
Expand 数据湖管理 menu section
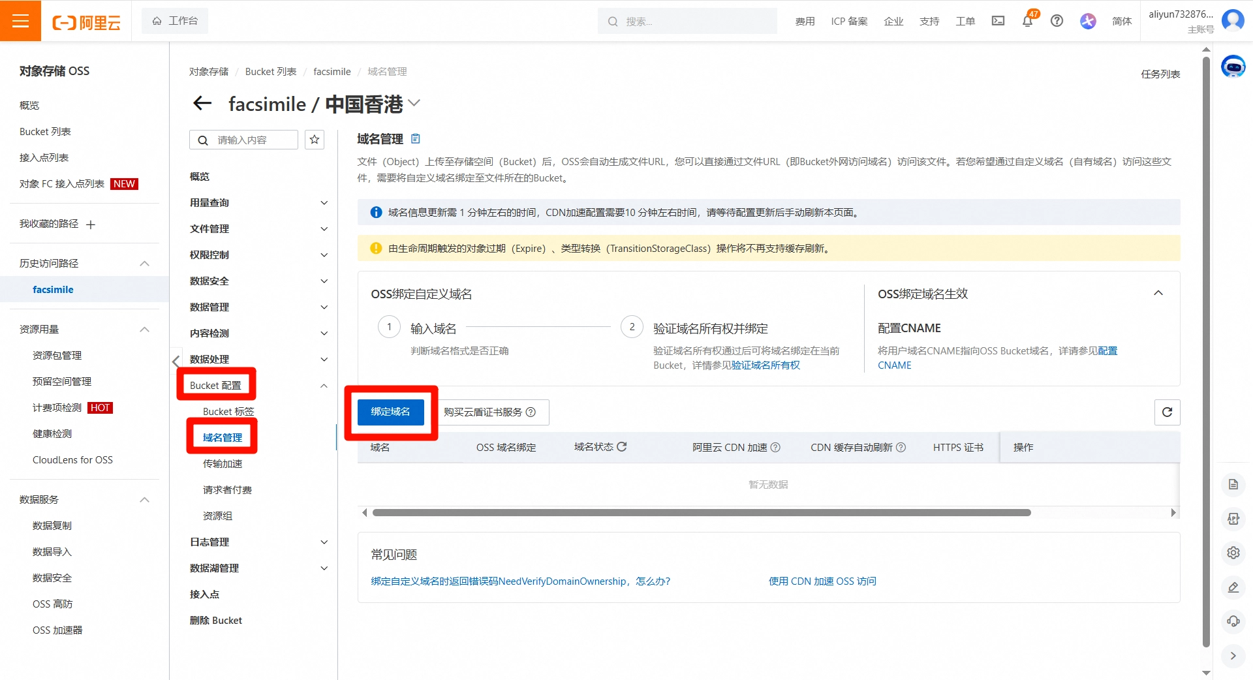tap(324, 568)
